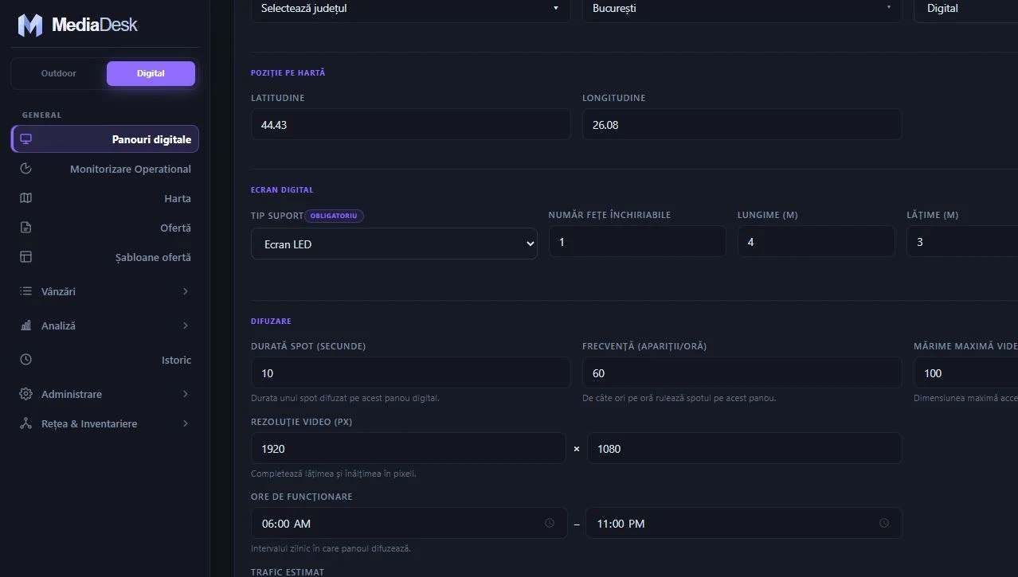Click the MediaDesk logo icon

[x=30, y=25]
